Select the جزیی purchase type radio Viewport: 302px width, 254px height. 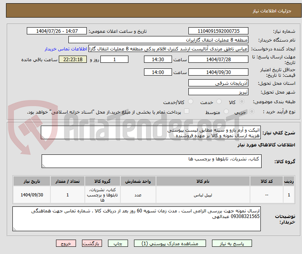click(252, 112)
